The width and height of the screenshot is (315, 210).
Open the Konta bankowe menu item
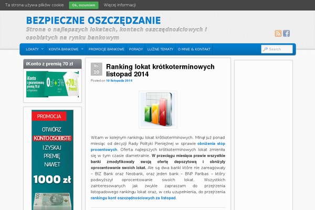(x=64, y=49)
